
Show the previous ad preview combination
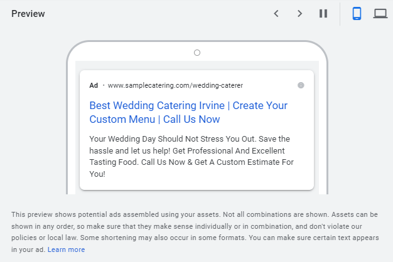click(x=276, y=14)
